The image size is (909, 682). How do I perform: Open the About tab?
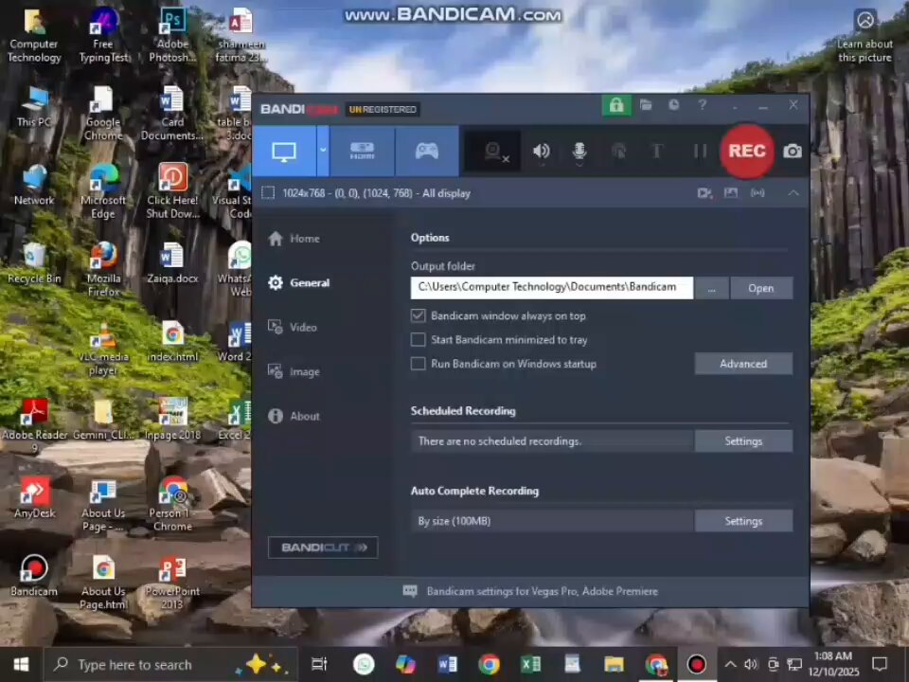click(x=294, y=416)
